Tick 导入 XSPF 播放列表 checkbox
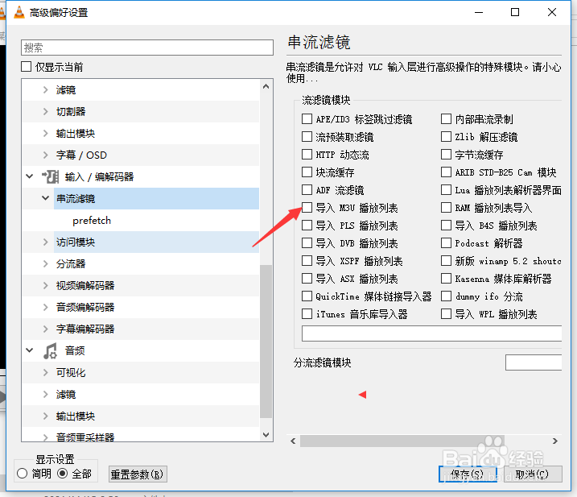This screenshot has height=497, width=577. tap(307, 260)
